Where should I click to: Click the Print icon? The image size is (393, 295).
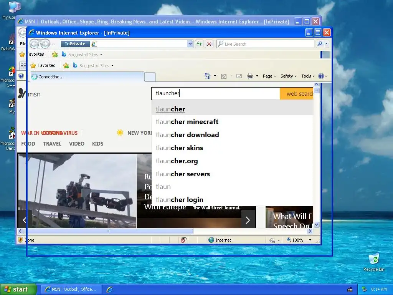(x=250, y=76)
